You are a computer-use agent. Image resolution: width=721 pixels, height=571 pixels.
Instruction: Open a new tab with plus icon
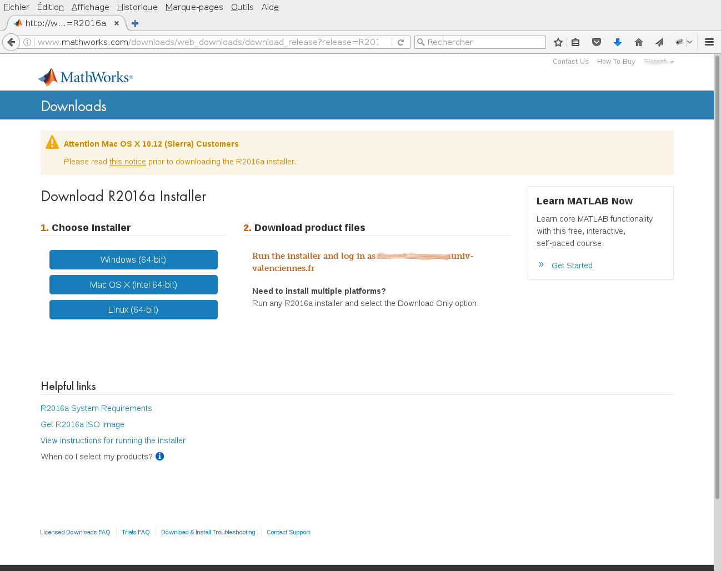pos(135,23)
